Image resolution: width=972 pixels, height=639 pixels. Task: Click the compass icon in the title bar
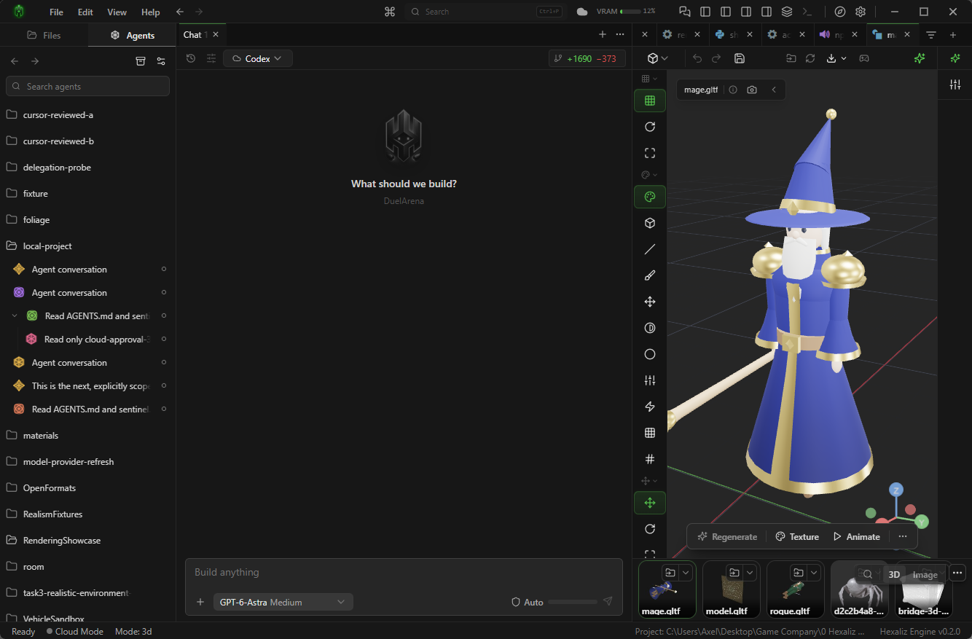[840, 12]
